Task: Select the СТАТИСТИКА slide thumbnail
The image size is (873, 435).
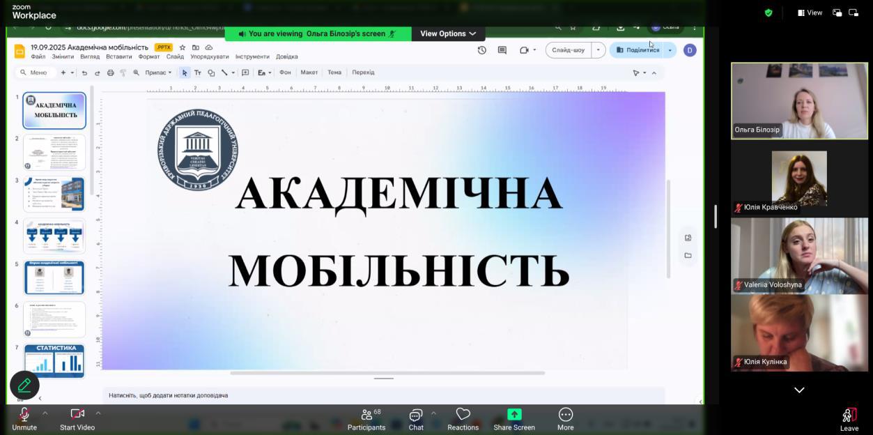Action: [x=54, y=360]
